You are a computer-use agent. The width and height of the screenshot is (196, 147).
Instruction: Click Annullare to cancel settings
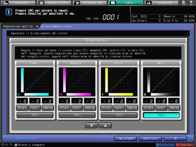(x=151, y=139)
